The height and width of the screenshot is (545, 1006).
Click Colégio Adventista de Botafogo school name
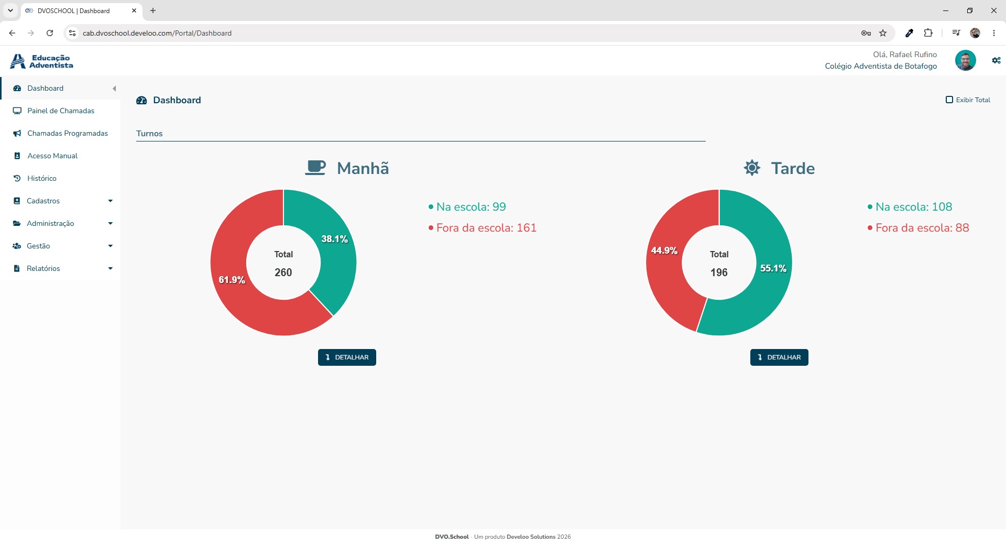[881, 66]
